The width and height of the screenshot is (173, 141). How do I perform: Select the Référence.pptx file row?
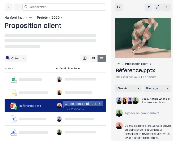click(55, 106)
